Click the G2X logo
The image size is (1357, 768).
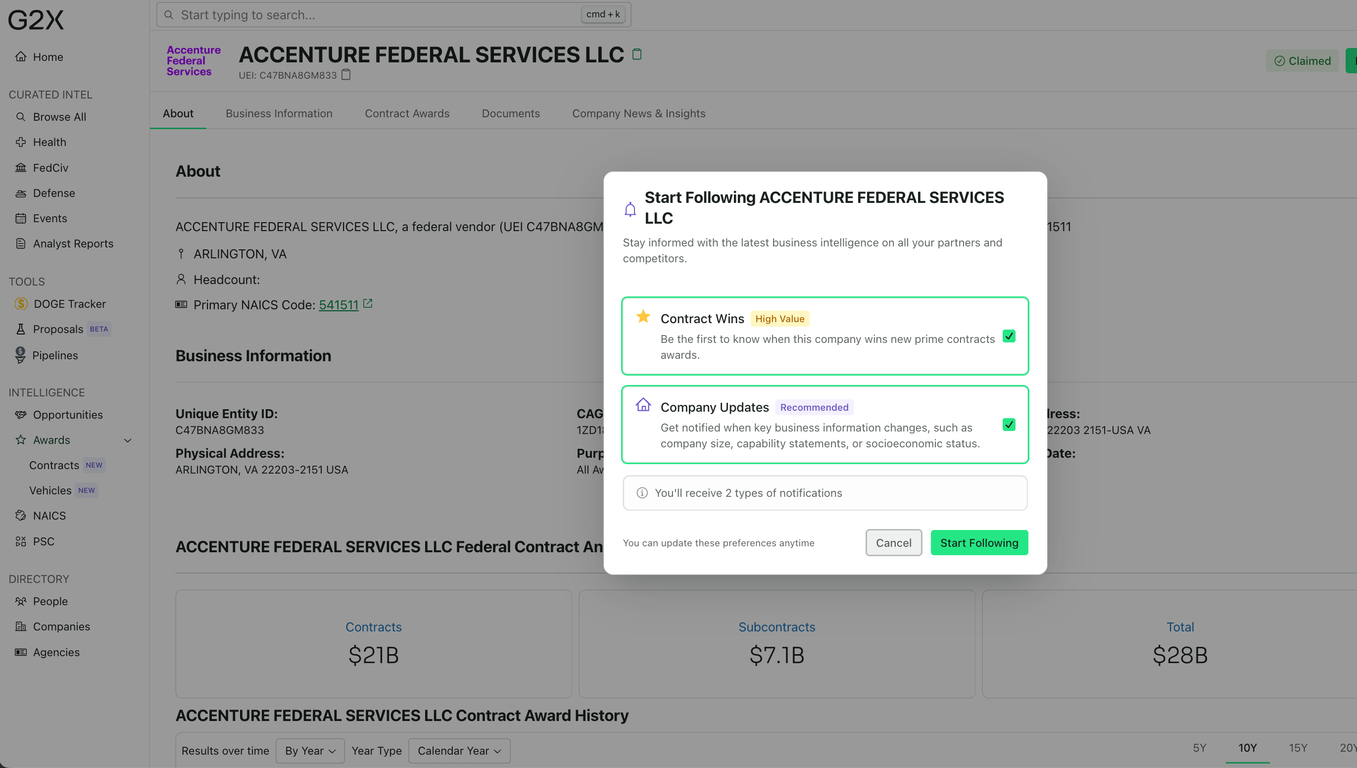[x=35, y=20]
